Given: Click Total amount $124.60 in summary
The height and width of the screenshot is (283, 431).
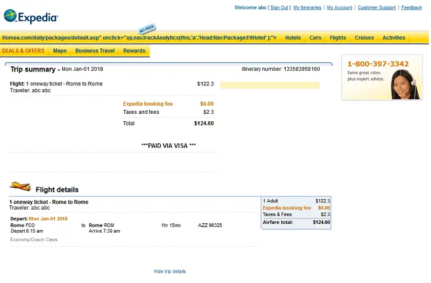Looking at the screenshot, I should tap(204, 124).
